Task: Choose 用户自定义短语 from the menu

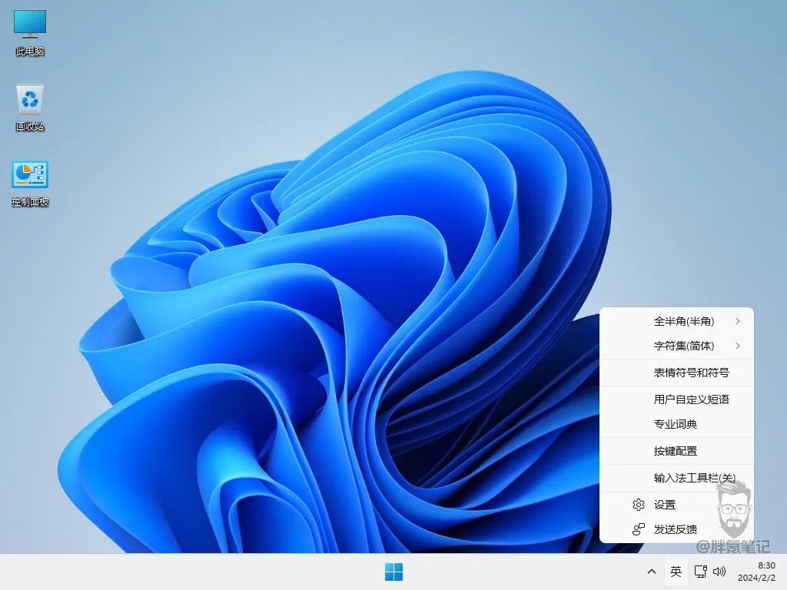Action: pyautogui.click(x=676, y=399)
